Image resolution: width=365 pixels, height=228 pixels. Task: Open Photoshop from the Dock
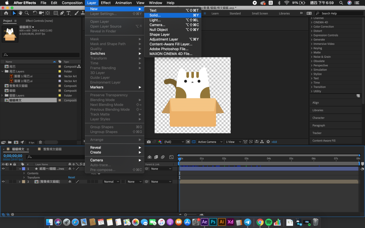(213, 222)
